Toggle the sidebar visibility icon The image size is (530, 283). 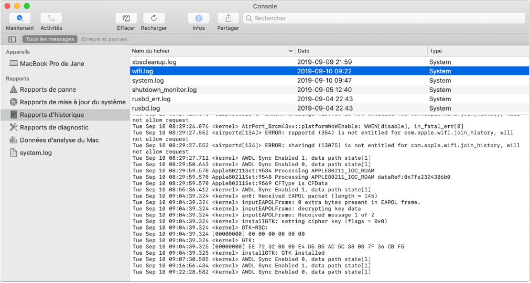(12, 39)
